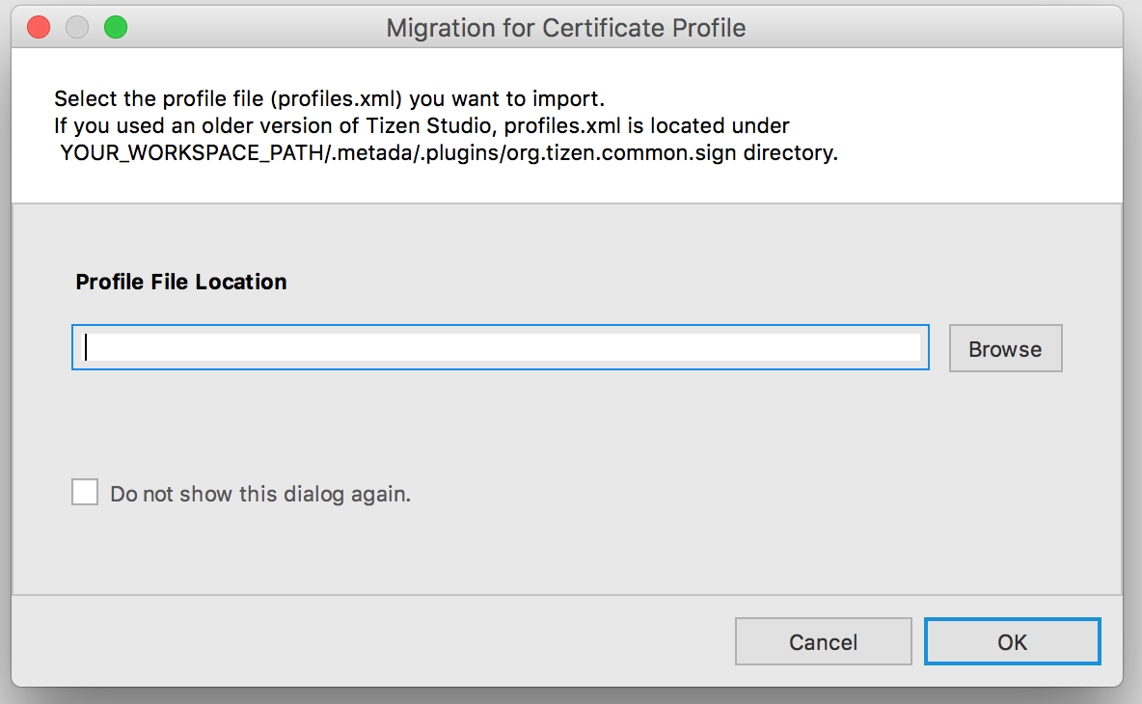This screenshot has width=1142, height=704.
Task: Click the green zoom window button
Action: click(116, 27)
